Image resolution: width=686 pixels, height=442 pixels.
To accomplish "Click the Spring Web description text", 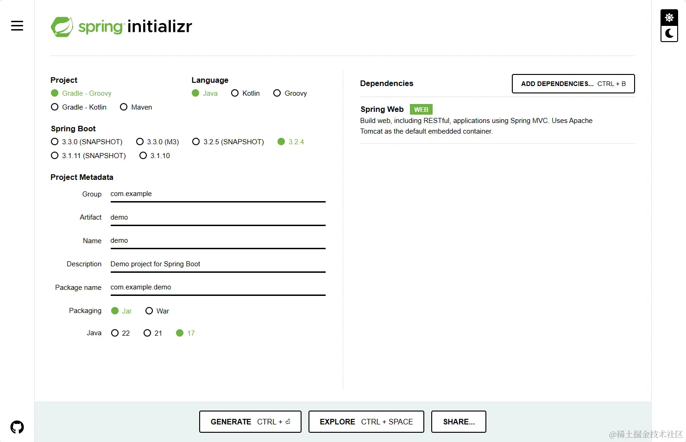I will [476, 126].
